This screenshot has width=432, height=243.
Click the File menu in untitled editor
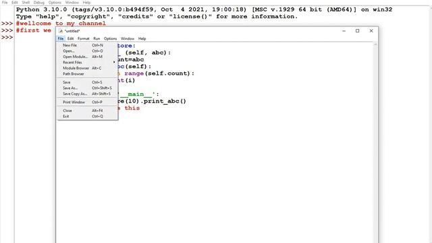[61, 38]
